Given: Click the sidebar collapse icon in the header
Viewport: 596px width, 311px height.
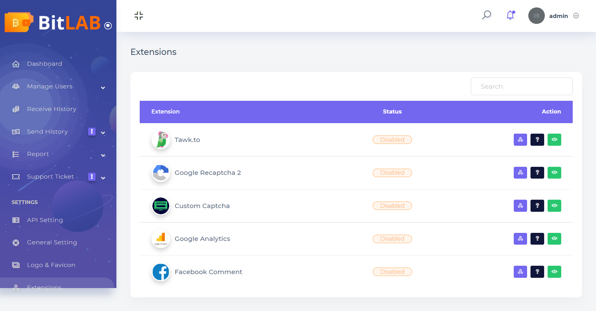Looking at the screenshot, I should click(138, 16).
